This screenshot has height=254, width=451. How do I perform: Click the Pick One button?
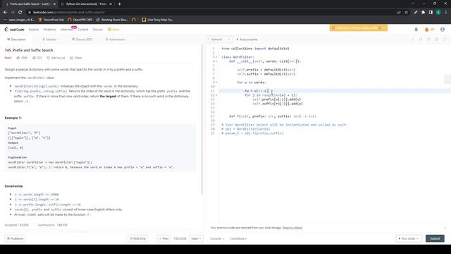(x=137, y=238)
